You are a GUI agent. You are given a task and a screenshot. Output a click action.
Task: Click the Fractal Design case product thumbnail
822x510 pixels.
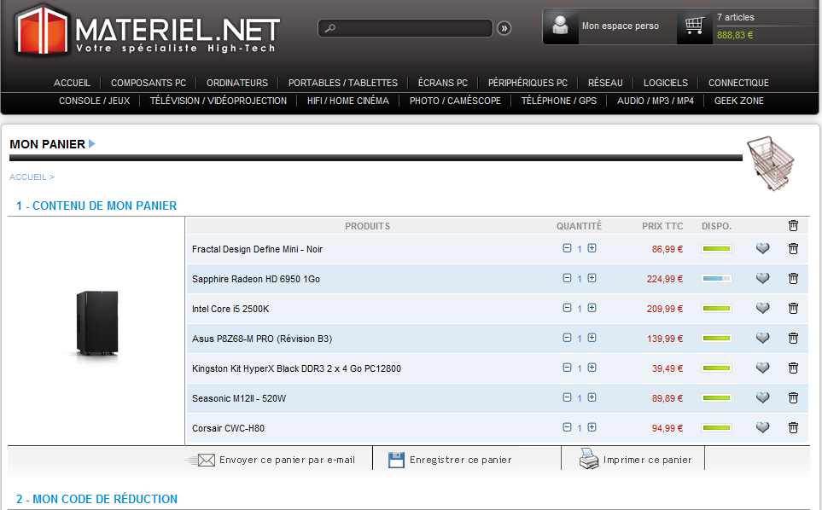(x=96, y=323)
